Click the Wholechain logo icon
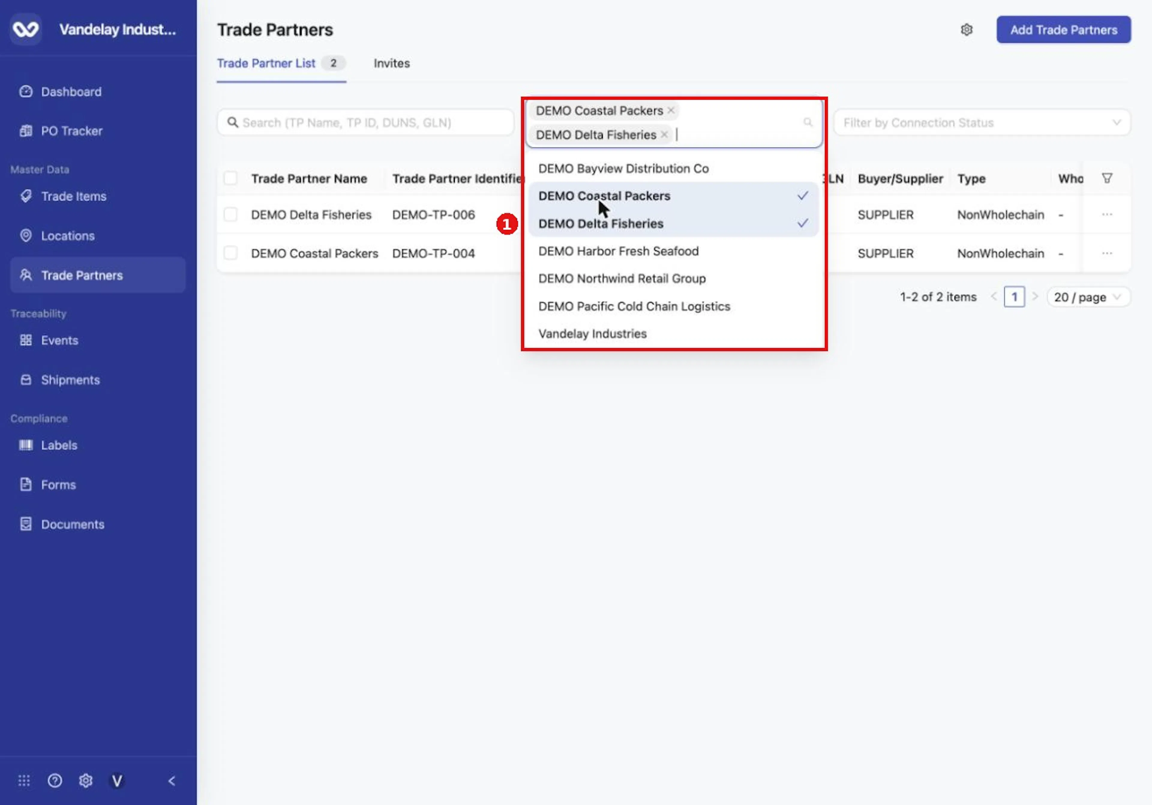 click(x=25, y=29)
